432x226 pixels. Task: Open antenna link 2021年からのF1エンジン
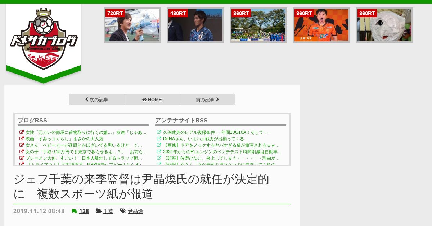point(222,152)
